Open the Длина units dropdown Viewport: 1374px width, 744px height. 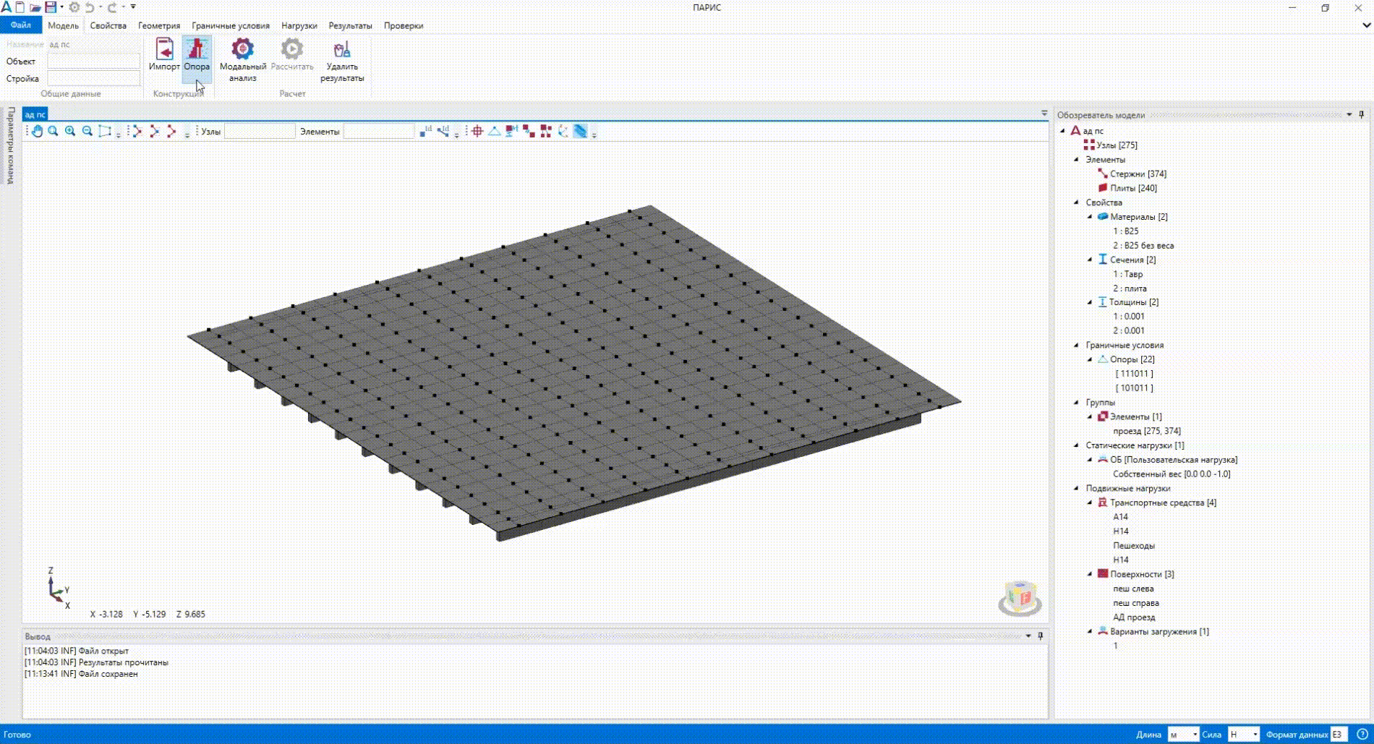point(1184,734)
